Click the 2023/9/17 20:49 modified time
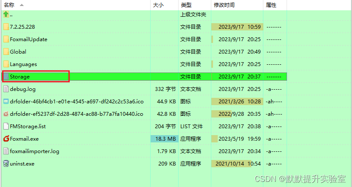Screen dimensions: 352x187 pyautogui.click(x=240, y=51)
